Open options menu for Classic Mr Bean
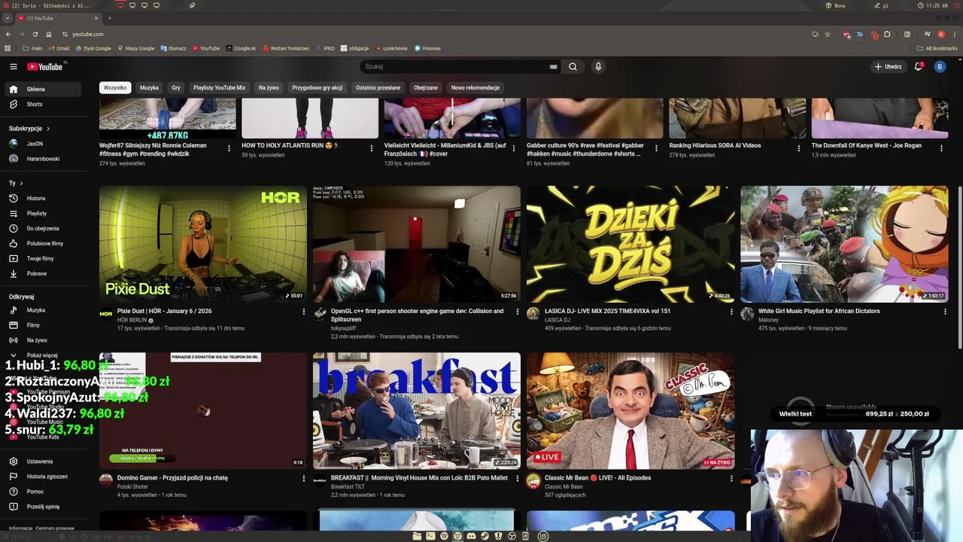 731,478
